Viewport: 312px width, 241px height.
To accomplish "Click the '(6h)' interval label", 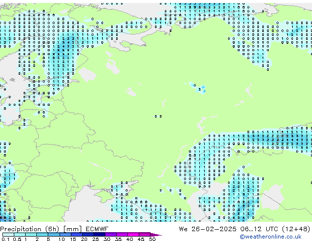I will pos(52,229).
